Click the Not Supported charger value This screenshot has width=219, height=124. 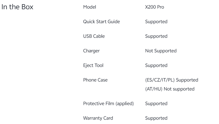(161, 51)
